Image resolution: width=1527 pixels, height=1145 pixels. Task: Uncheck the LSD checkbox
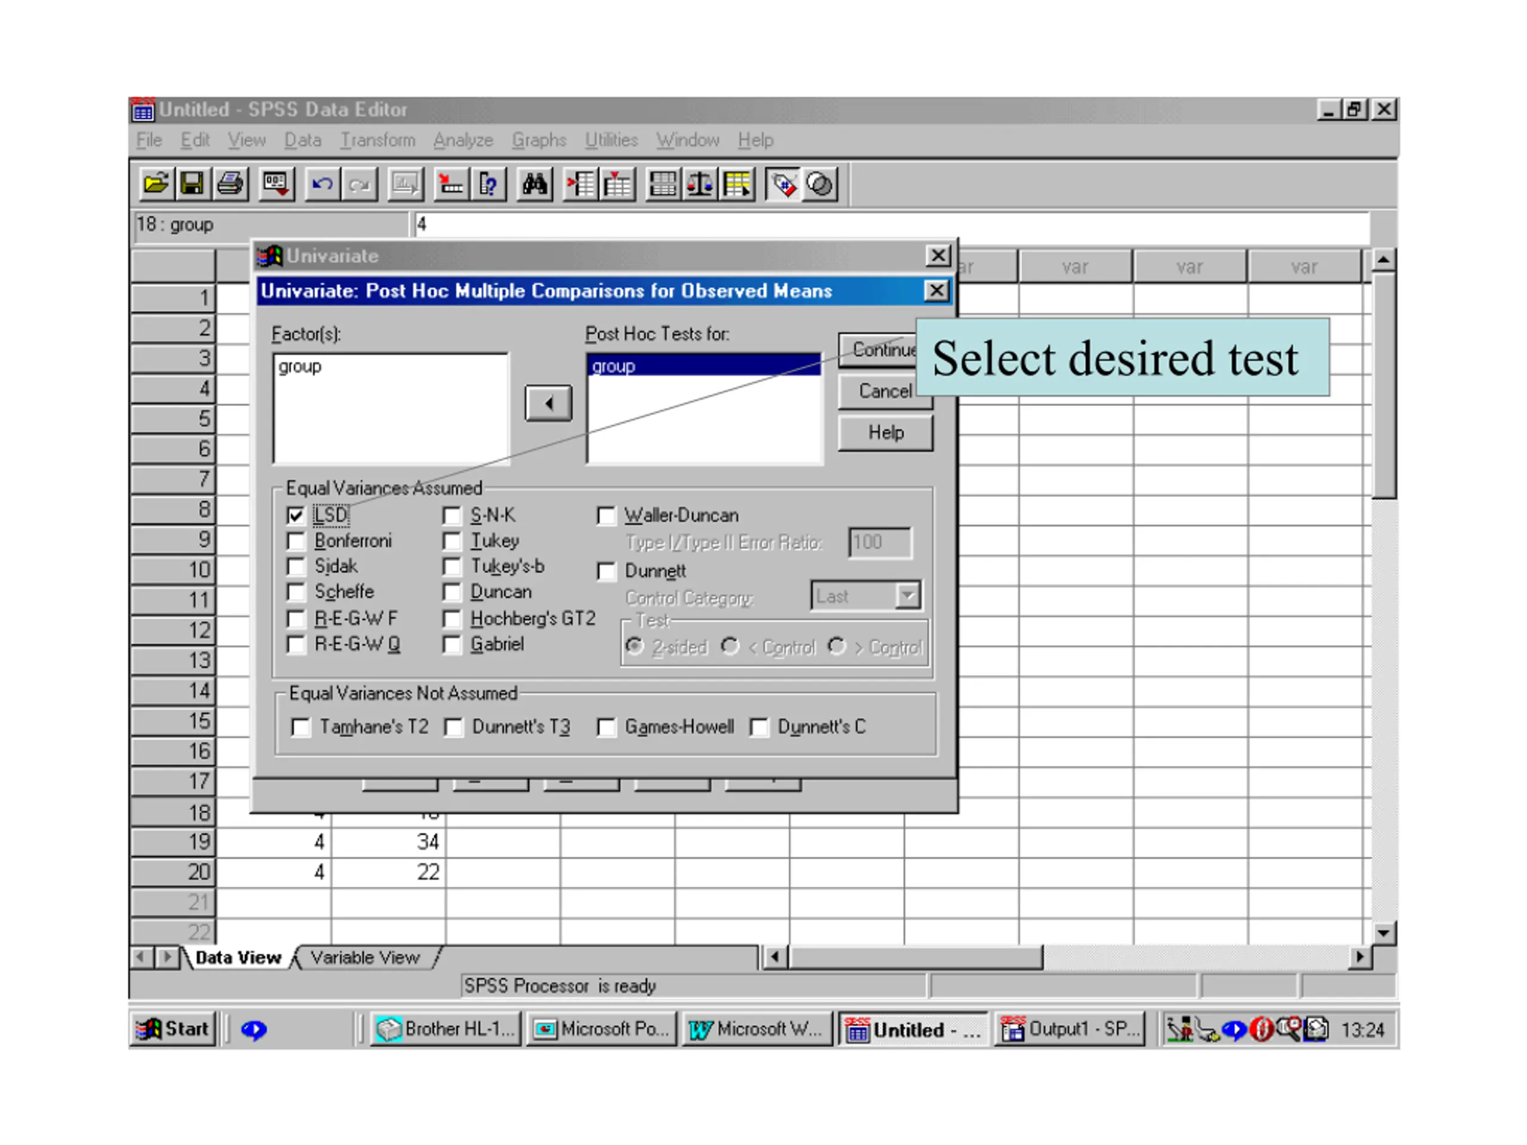(295, 516)
